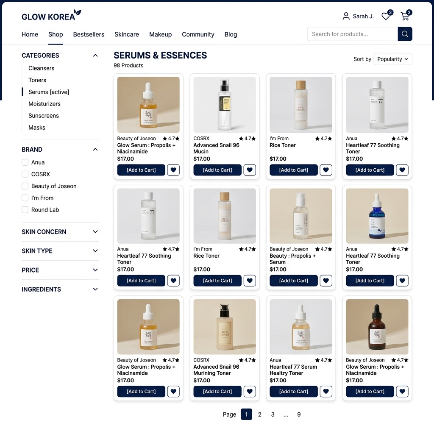The height and width of the screenshot is (434, 434).
Task: Click the 'Sarah J.' username text
Action: pyautogui.click(x=363, y=17)
